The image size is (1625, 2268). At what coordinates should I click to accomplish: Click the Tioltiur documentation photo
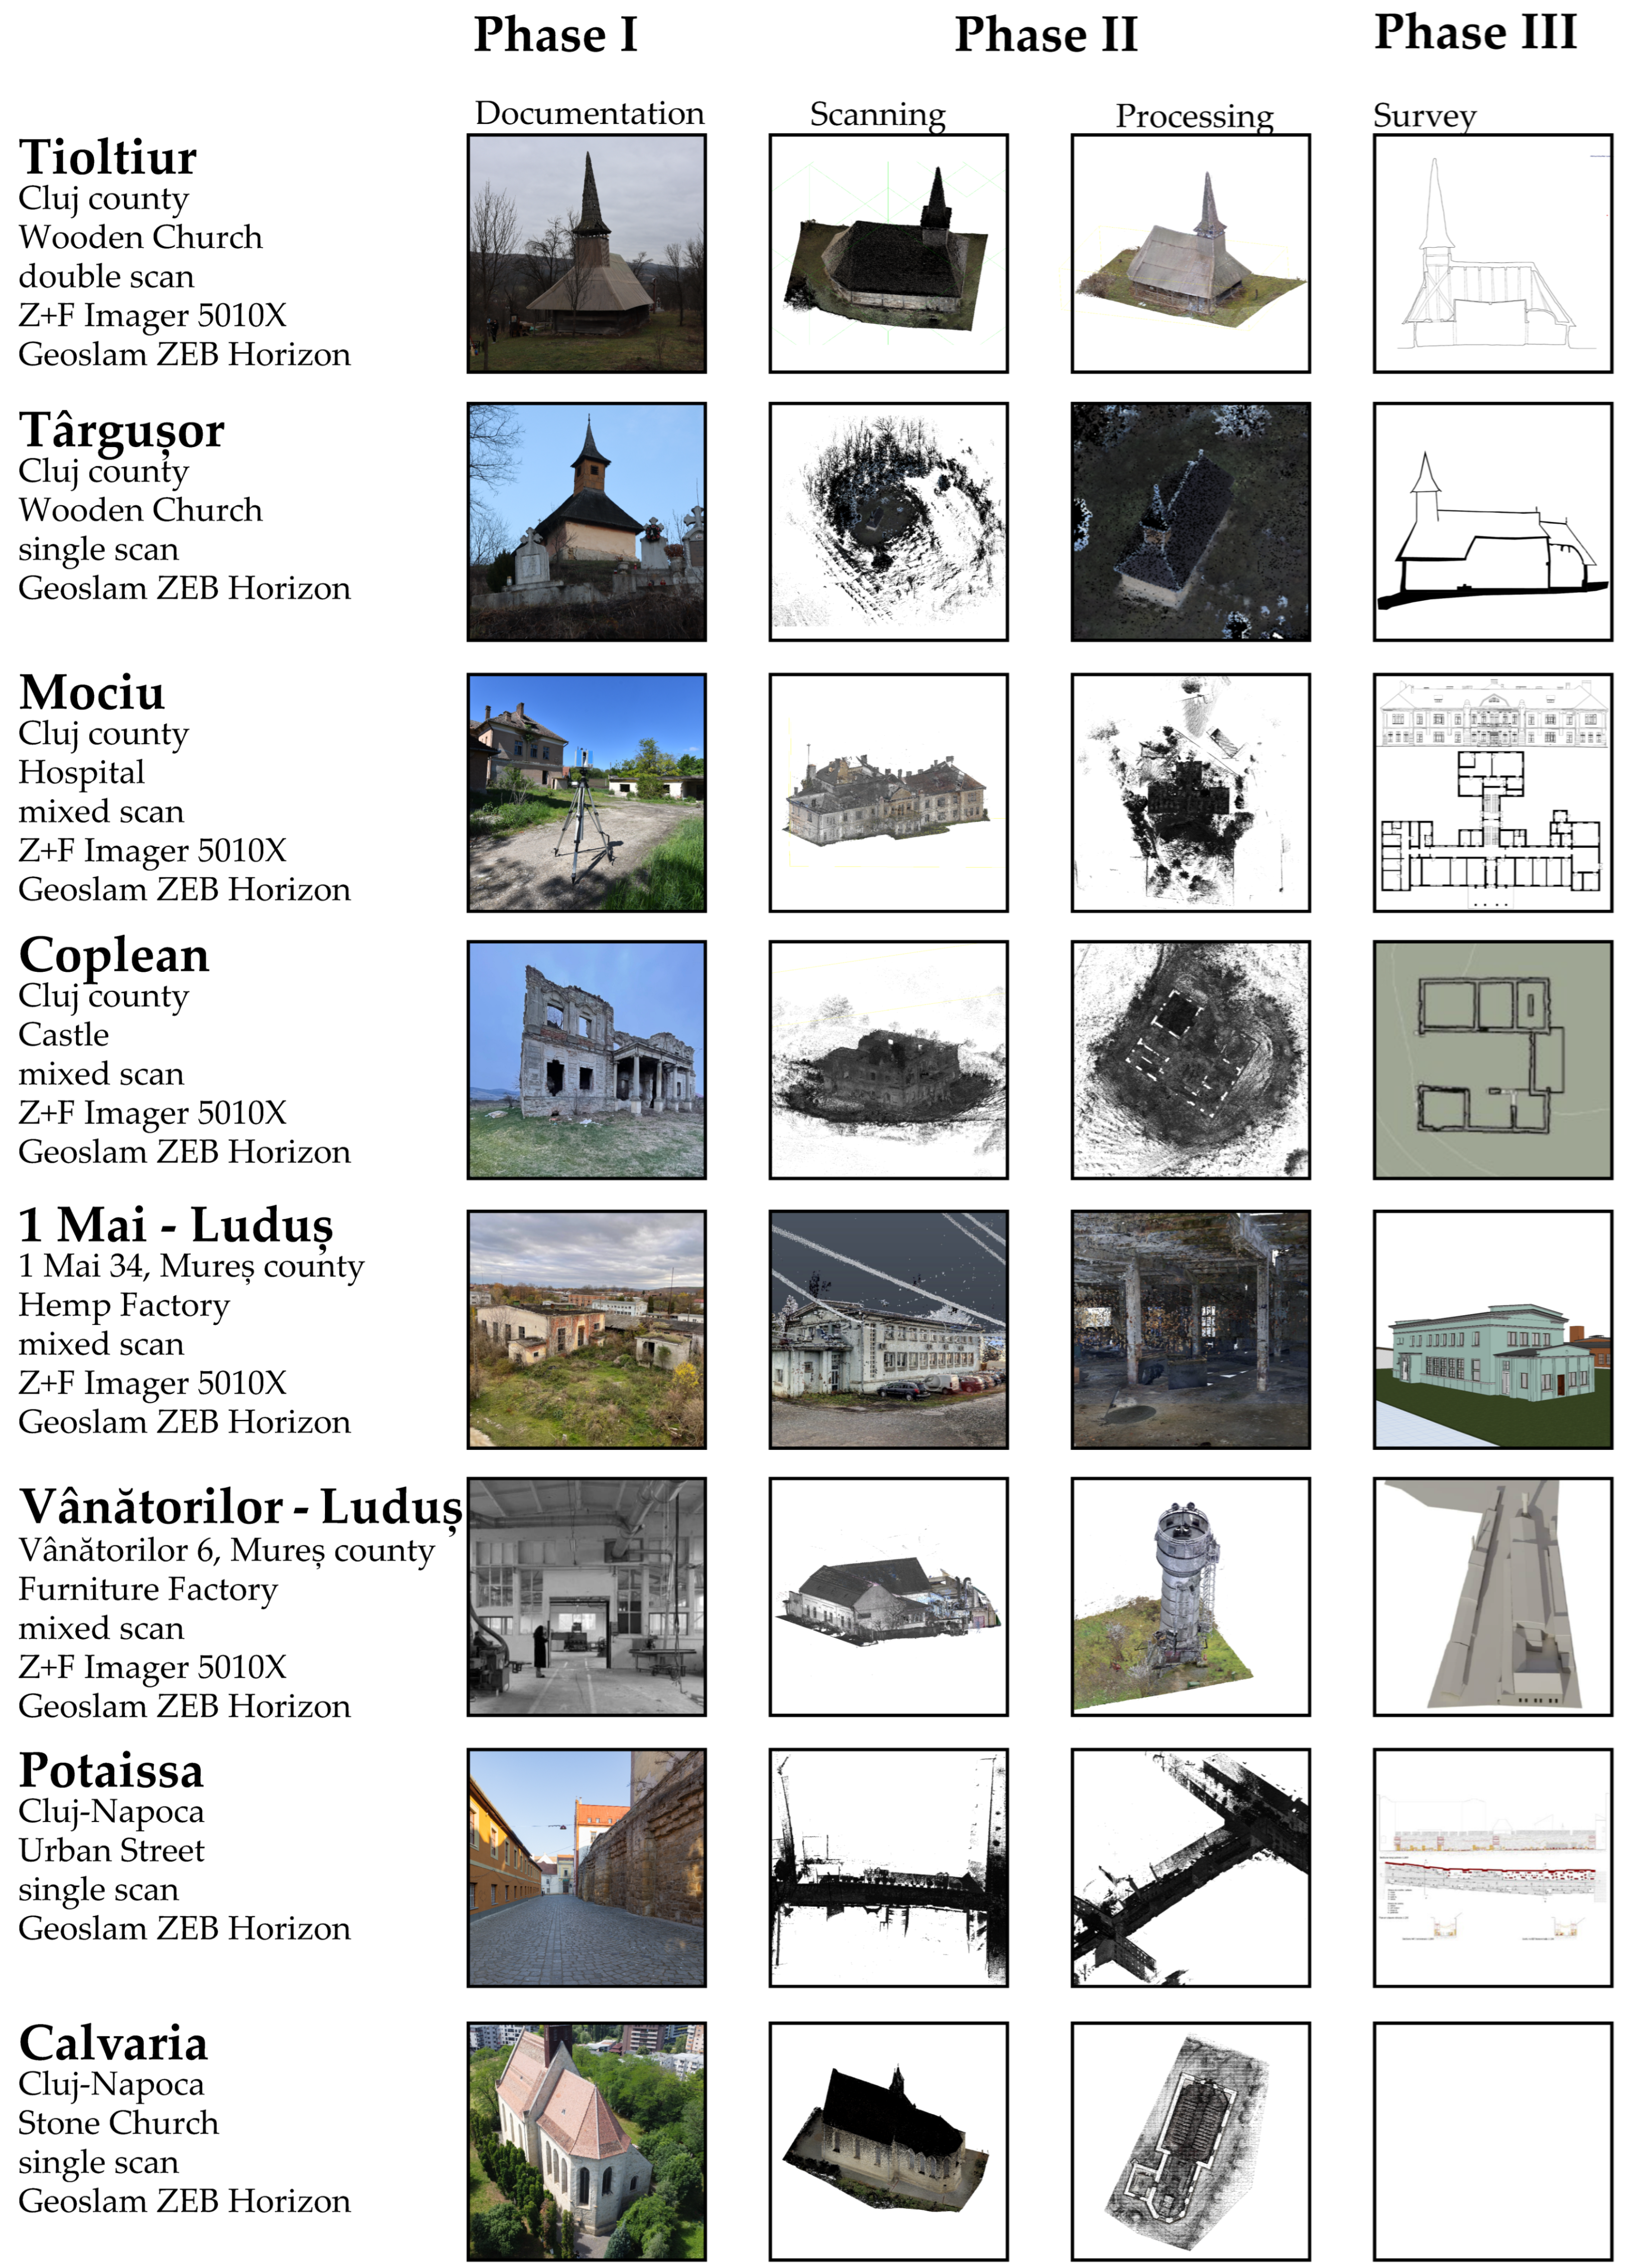(586, 254)
